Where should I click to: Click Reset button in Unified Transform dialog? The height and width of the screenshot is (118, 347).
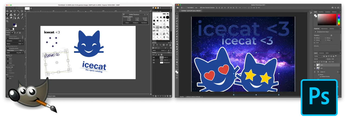[127, 23]
